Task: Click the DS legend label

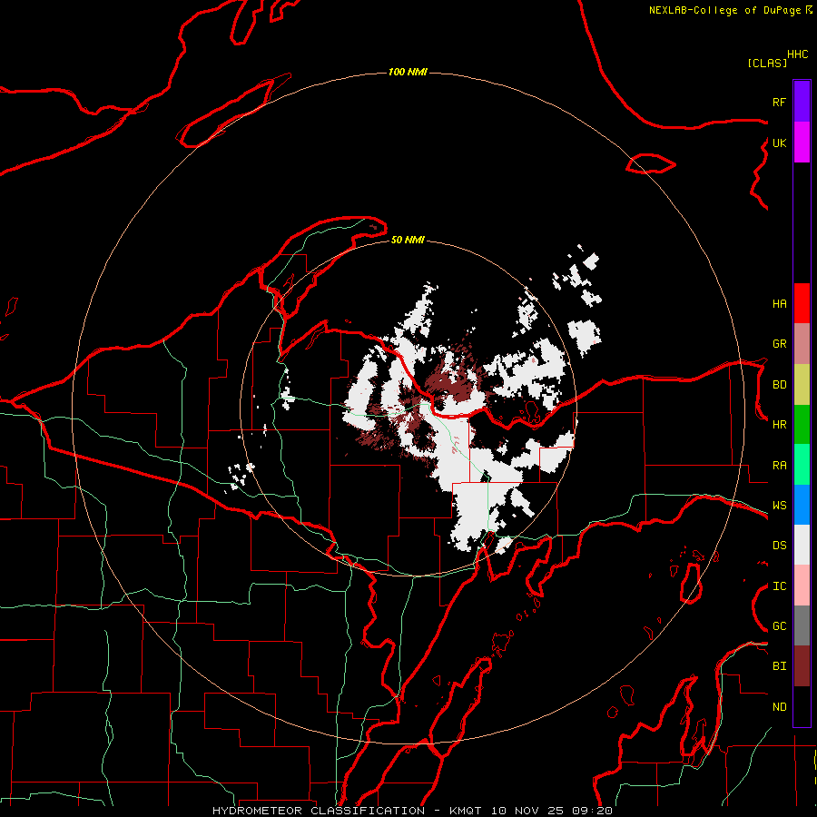Action: 779,546
